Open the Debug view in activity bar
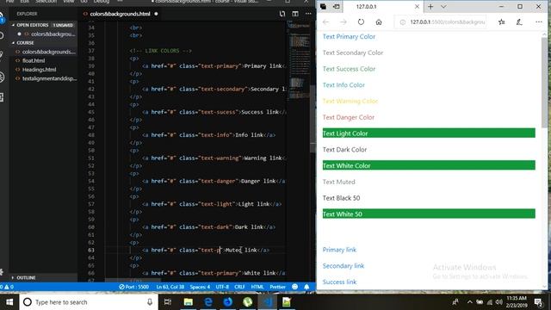 [x=2, y=77]
